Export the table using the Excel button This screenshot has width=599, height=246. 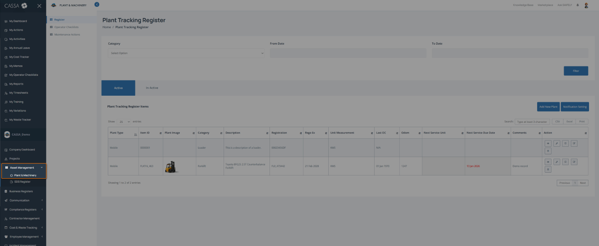(x=569, y=122)
